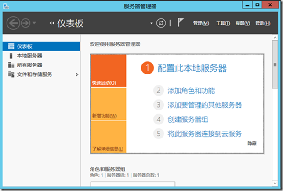The image size is (283, 191).
Task: Select 所有服务器 in the sidebar
Action: click(x=41, y=65)
